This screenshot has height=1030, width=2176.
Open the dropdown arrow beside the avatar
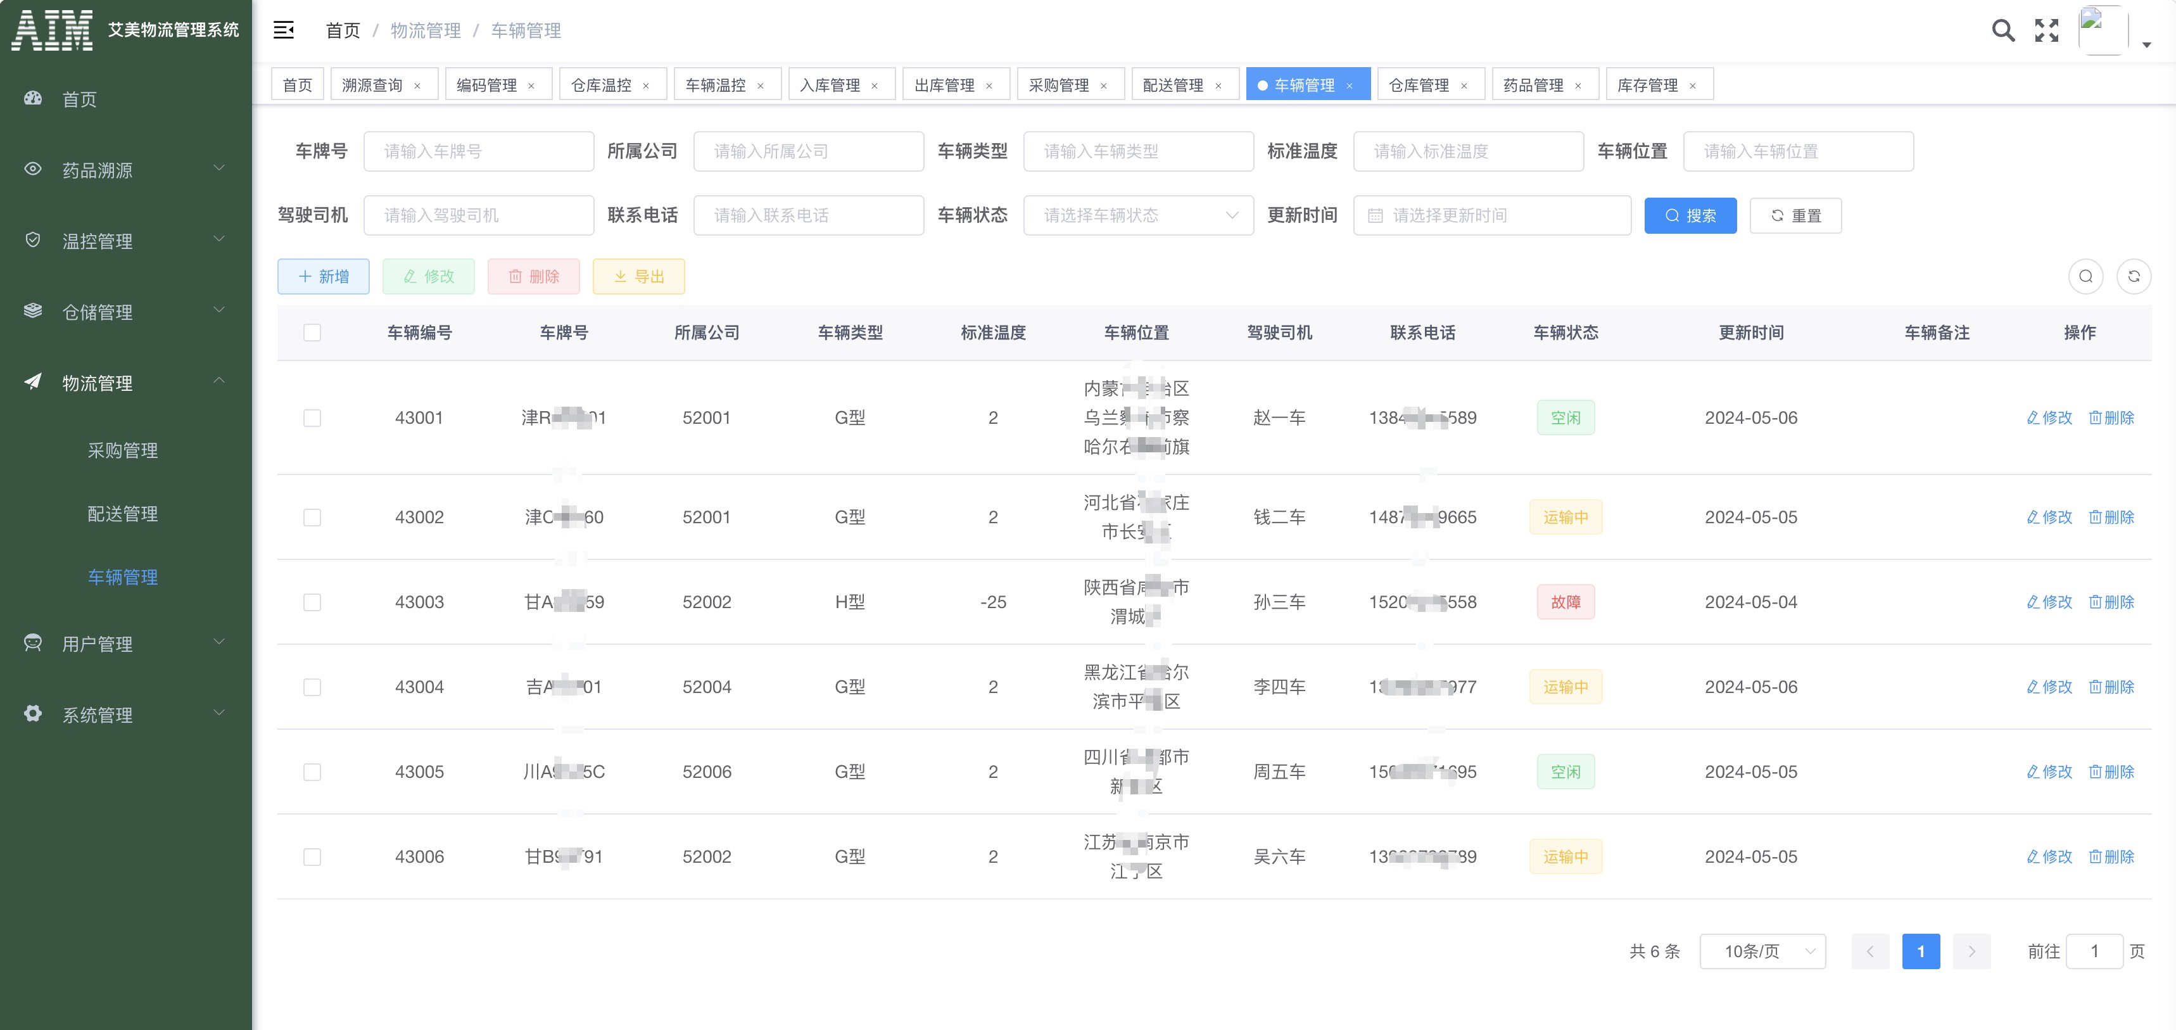[x=2146, y=45]
